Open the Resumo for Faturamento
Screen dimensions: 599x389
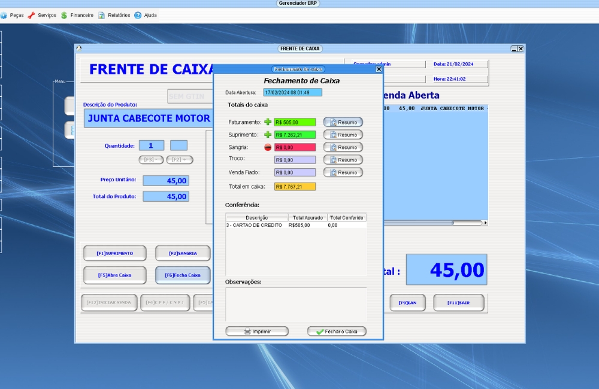coord(343,122)
